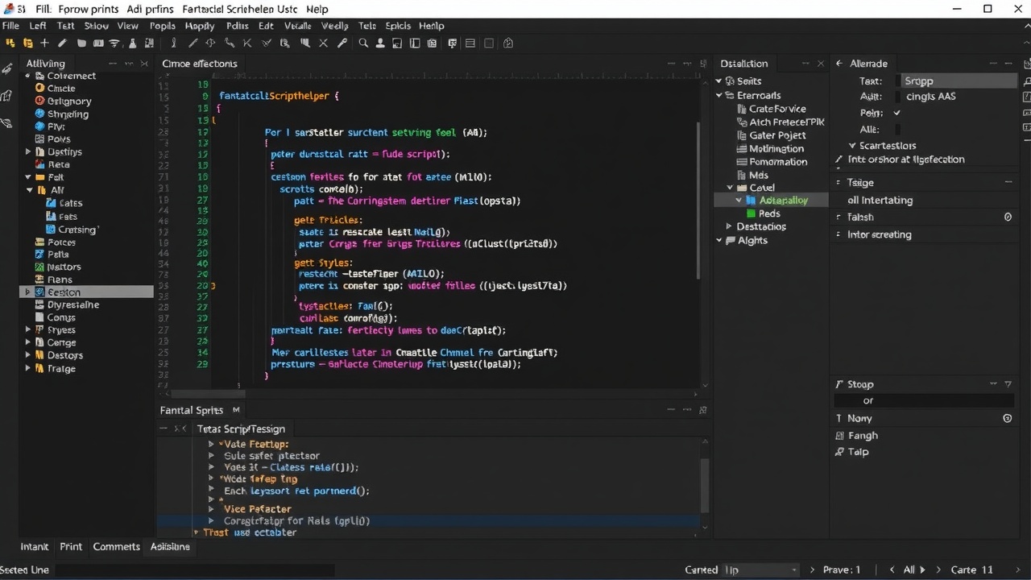Click the plus icon in the toolbar
The width and height of the screenshot is (1031, 580).
pos(44,43)
